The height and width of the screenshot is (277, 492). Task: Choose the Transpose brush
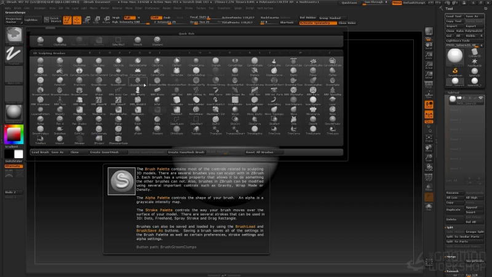click(x=216, y=130)
